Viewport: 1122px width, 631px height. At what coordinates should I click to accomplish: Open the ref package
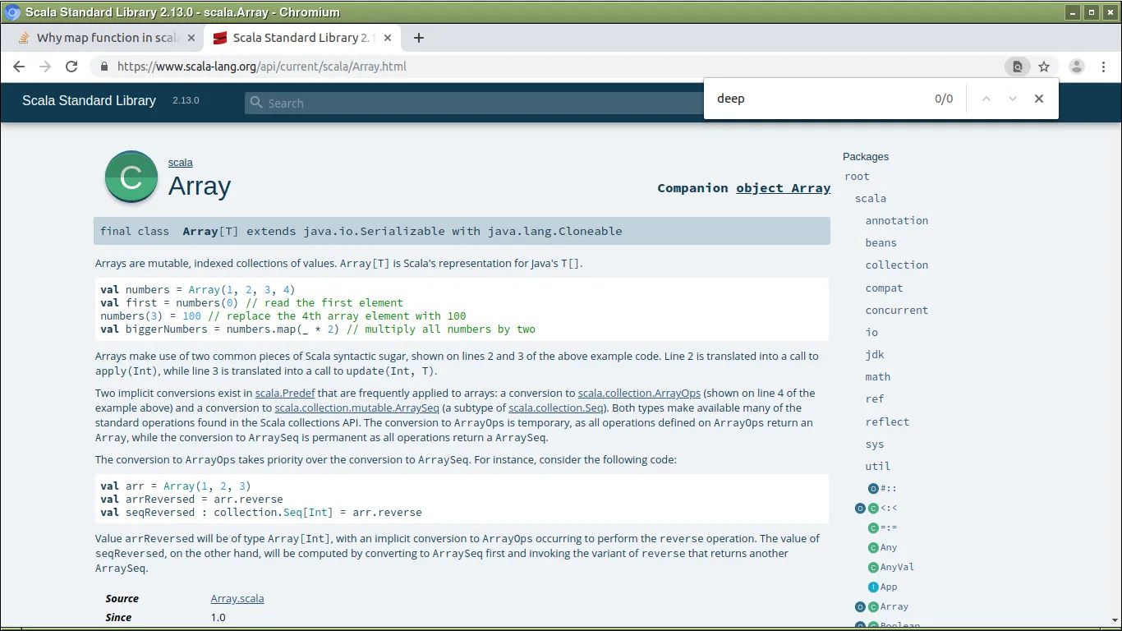coord(875,399)
